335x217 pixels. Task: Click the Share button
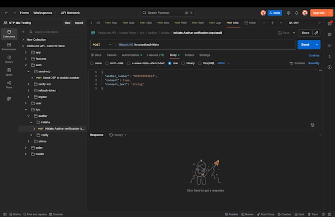(x=305, y=33)
